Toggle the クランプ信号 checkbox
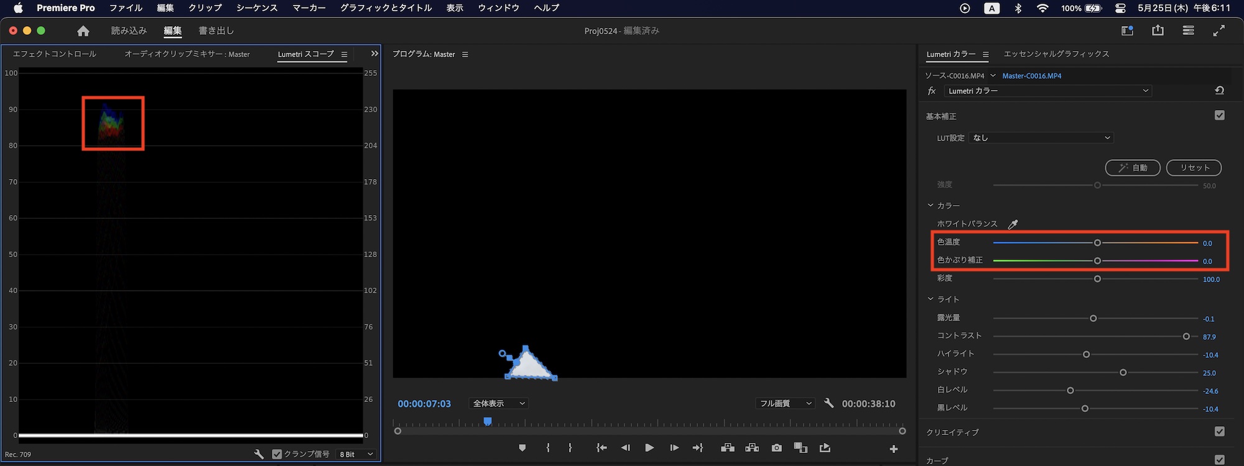The image size is (1244, 466). coord(277,454)
